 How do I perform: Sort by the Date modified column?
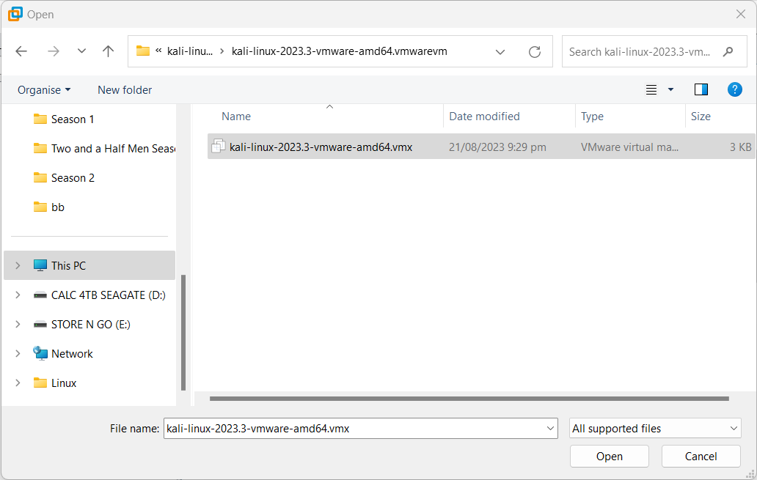[484, 117]
